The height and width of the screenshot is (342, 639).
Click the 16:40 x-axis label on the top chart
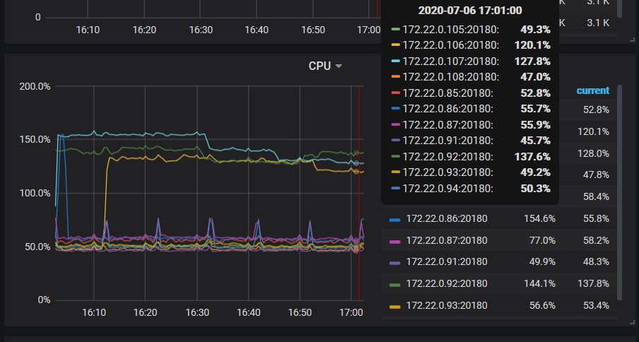click(257, 30)
